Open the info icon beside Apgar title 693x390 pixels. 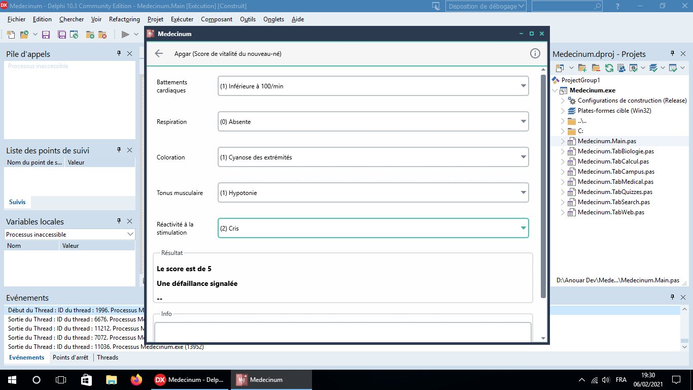535,53
